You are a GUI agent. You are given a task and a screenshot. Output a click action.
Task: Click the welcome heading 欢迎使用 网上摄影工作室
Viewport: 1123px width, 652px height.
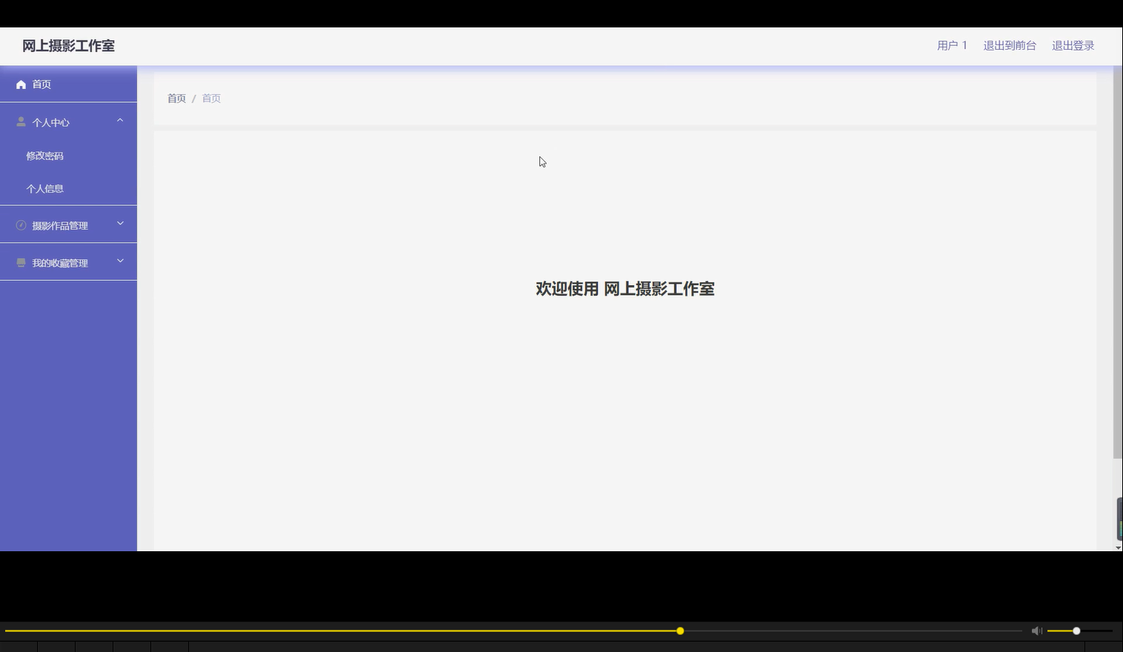[624, 289]
